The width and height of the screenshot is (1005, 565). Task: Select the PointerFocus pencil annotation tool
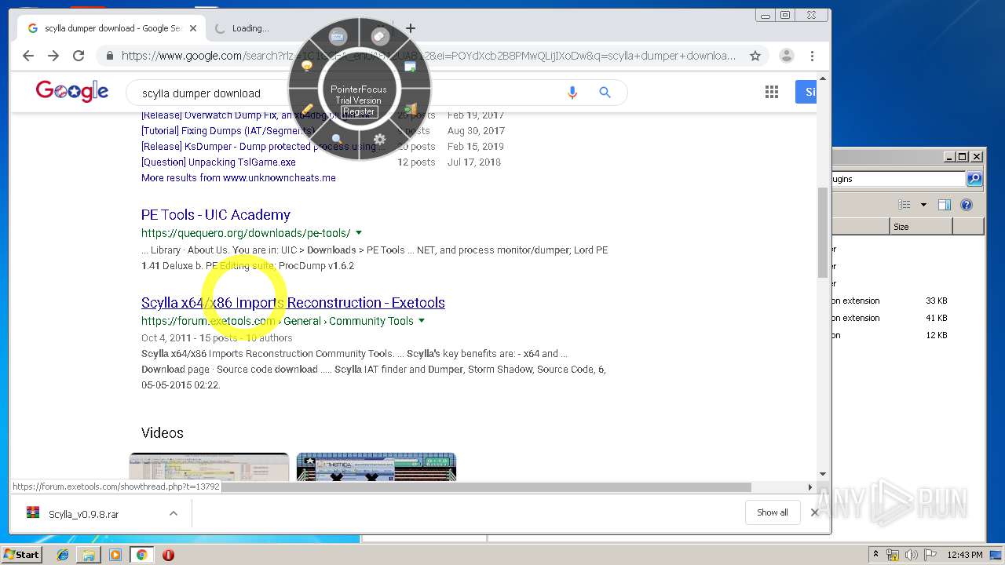pyautogui.click(x=307, y=109)
